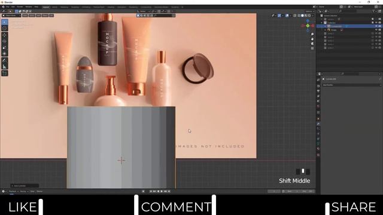The image size is (383, 215).
Task: Open the viewport Add menu button
Action: point(38,16)
